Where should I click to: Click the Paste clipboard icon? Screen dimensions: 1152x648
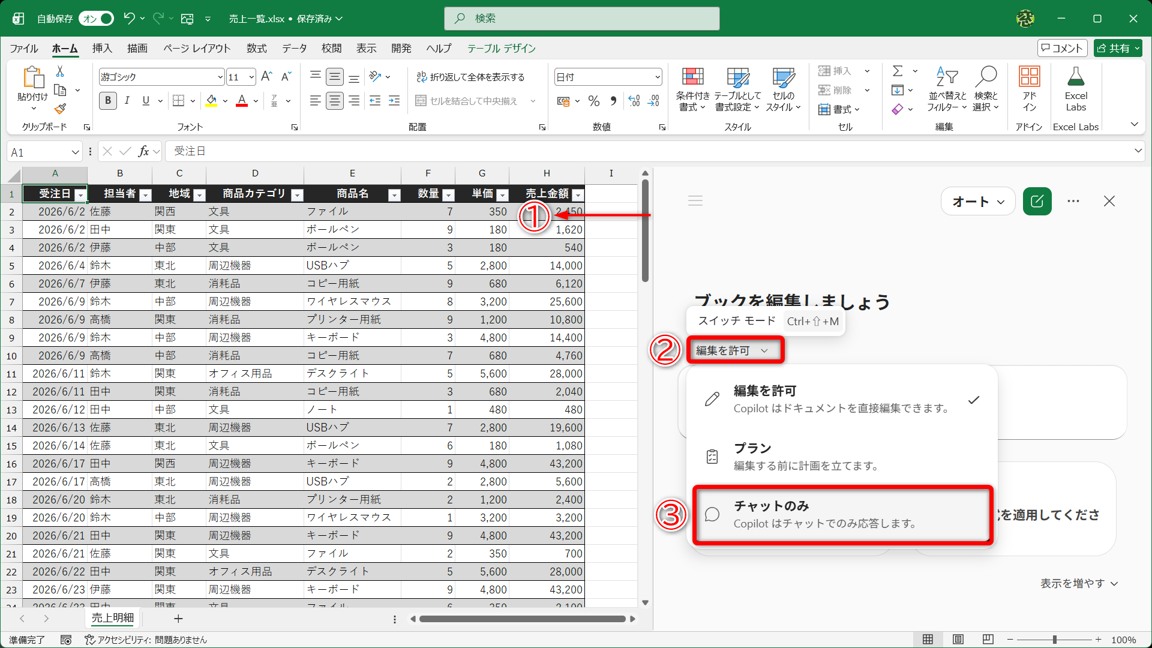click(x=33, y=78)
